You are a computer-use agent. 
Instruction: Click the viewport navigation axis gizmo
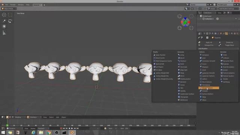tap(185, 22)
